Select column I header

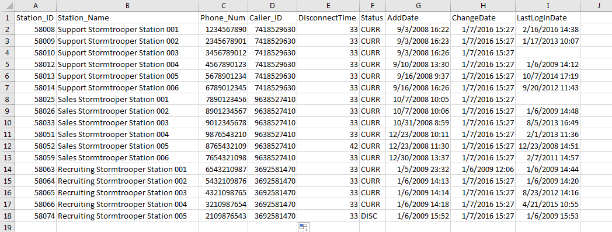(548, 6)
